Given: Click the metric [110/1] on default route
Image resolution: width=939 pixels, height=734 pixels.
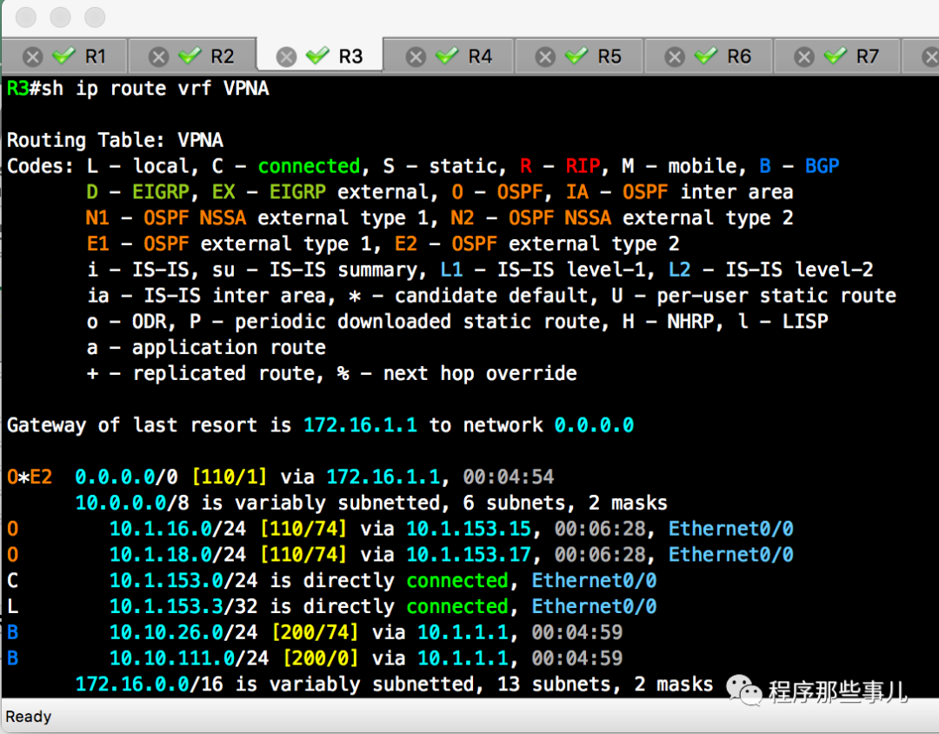Looking at the screenshot, I should 230,477.
